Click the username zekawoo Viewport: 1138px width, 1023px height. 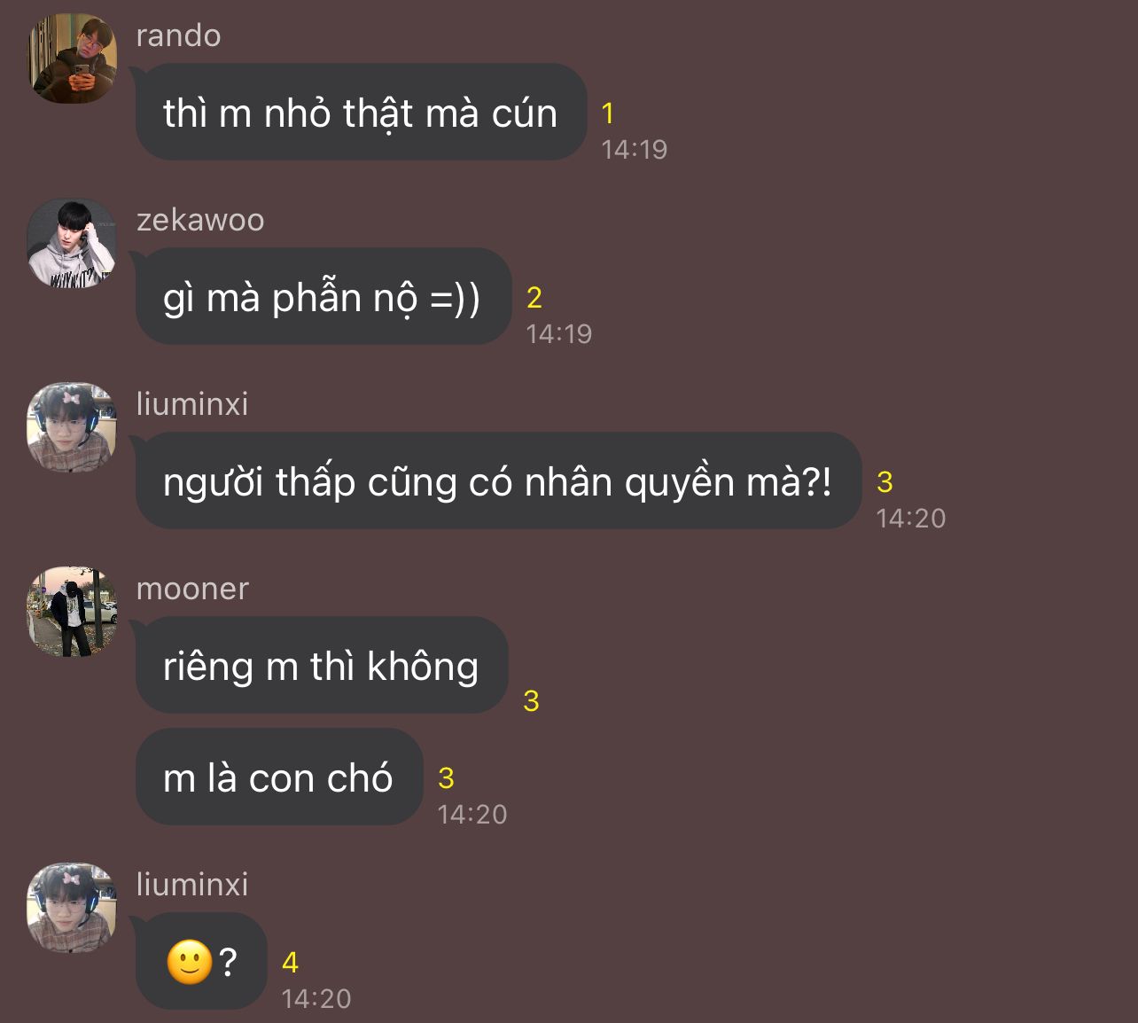[x=200, y=220]
